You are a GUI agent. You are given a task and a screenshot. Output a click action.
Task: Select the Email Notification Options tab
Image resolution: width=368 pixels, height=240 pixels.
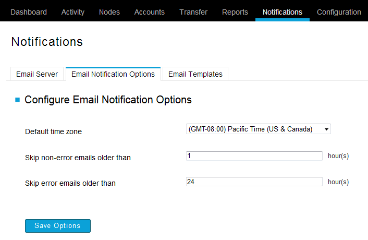tap(113, 74)
